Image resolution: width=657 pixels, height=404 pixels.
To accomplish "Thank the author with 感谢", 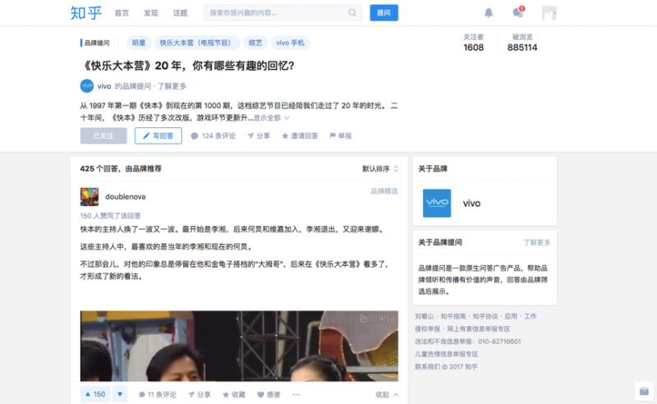I will (x=269, y=395).
